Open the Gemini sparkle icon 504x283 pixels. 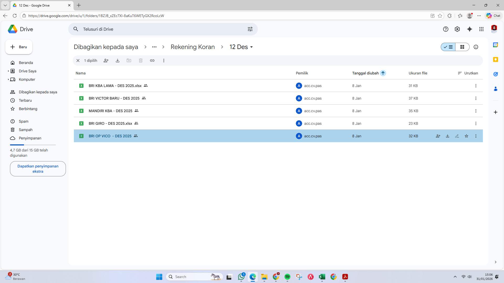[470, 29]
